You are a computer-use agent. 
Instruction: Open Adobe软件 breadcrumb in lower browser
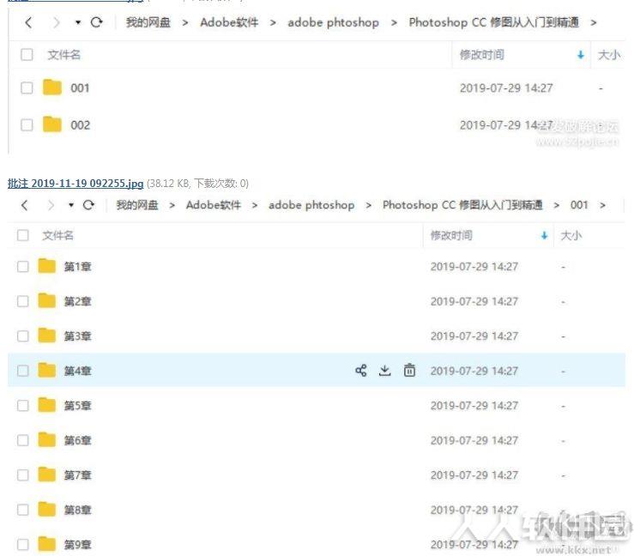[x=214, y=205]
